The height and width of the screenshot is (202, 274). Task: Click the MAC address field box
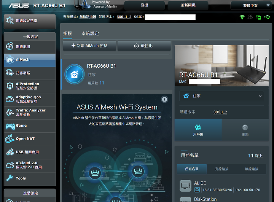tap(205, 81)
